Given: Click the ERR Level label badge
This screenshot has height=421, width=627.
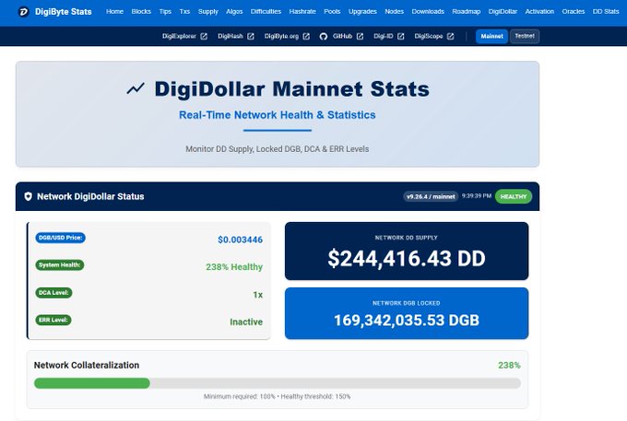Looking at the screenshot, I should coord(53,320).
